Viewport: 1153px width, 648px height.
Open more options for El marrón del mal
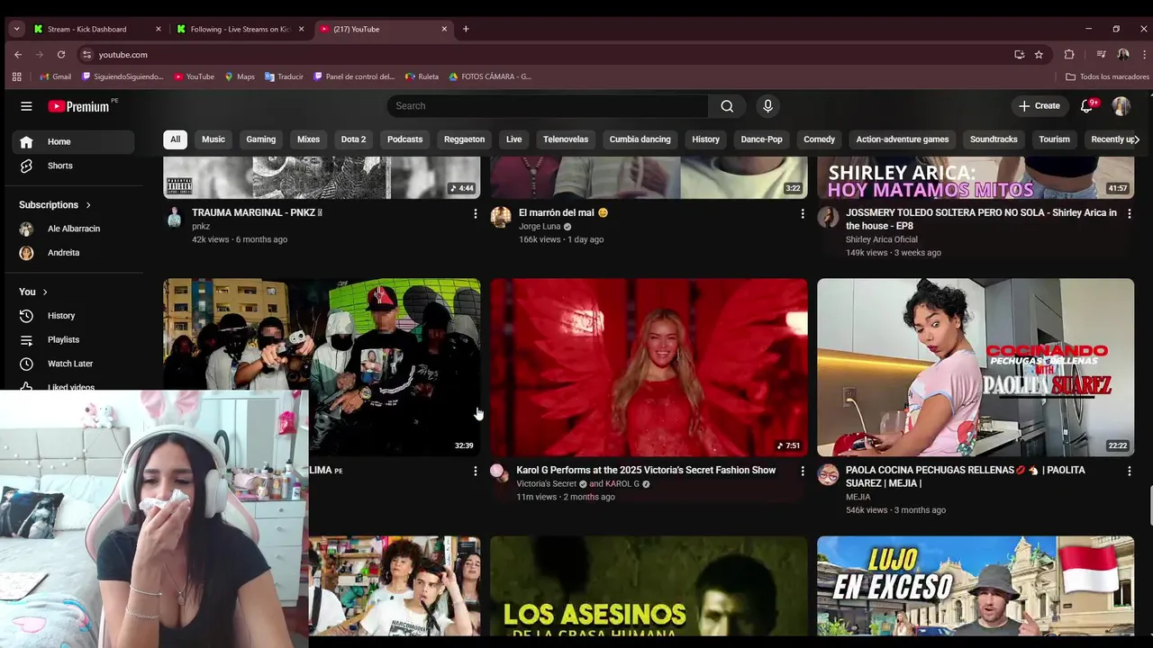pyautogui.click(x=803, y=213)
